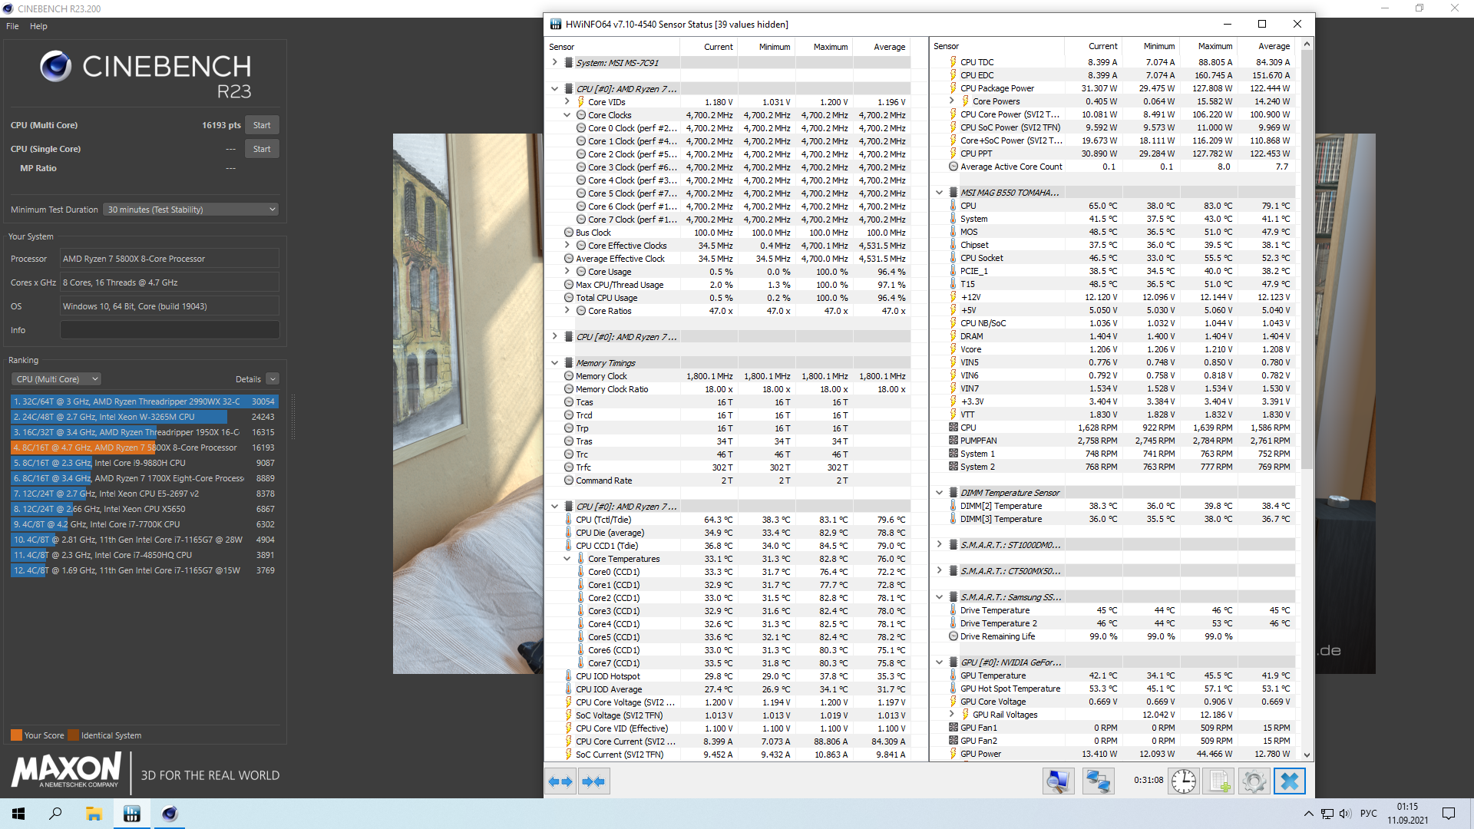This screenshot has height=829, width=1474.
Task: Open File Explorer from taskbar
Action: 94,814
